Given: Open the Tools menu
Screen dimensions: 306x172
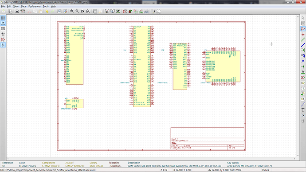Looking at the screenshot, I should pyautogui.click(x=46, y=7).
